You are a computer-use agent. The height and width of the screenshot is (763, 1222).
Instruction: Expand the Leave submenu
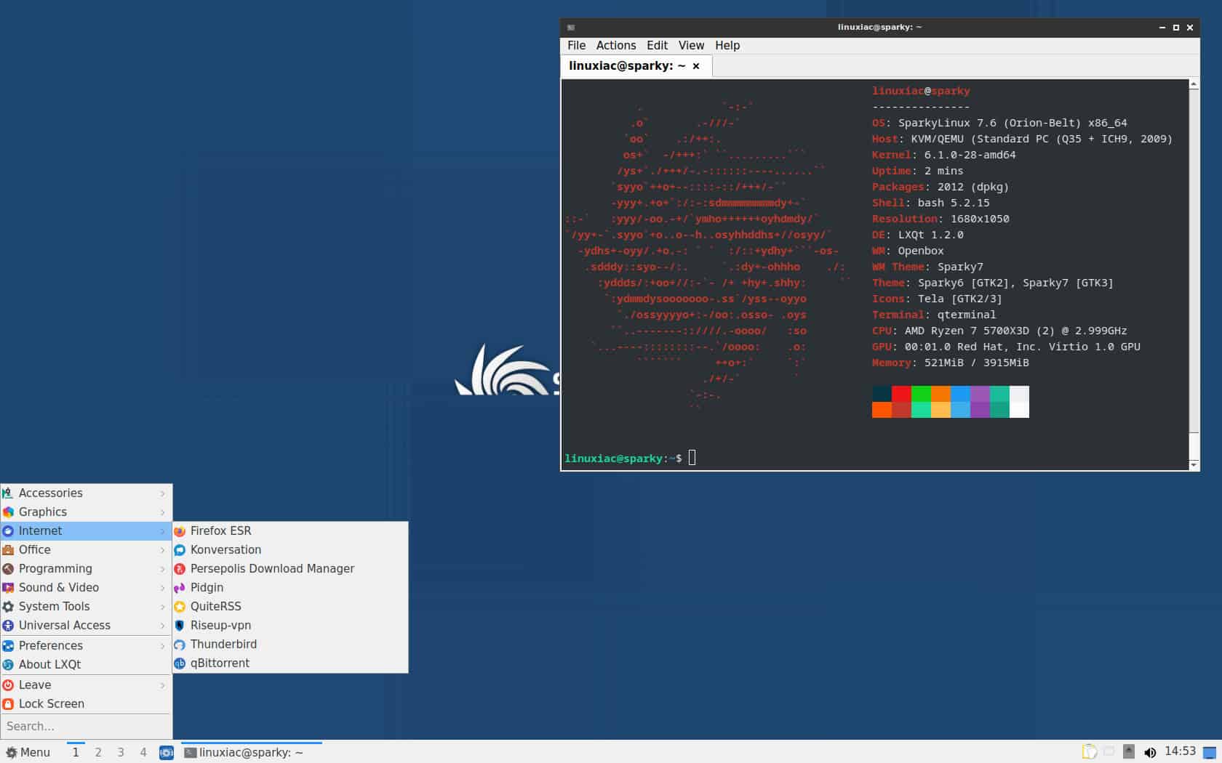click(35, 685)
